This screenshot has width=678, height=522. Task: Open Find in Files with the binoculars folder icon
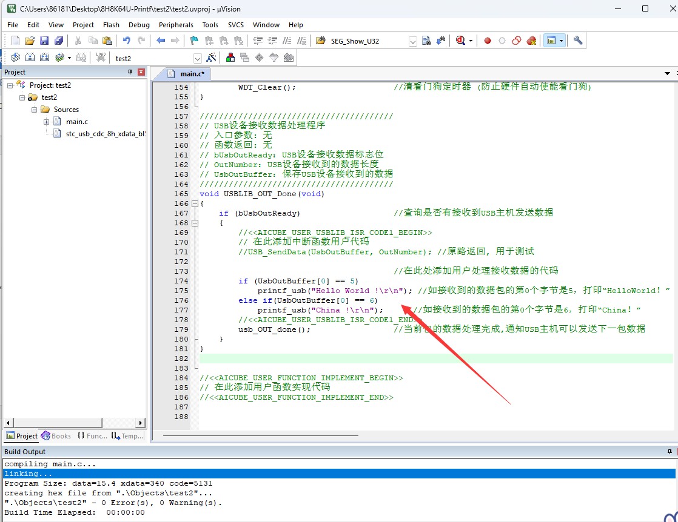point(320,41)
